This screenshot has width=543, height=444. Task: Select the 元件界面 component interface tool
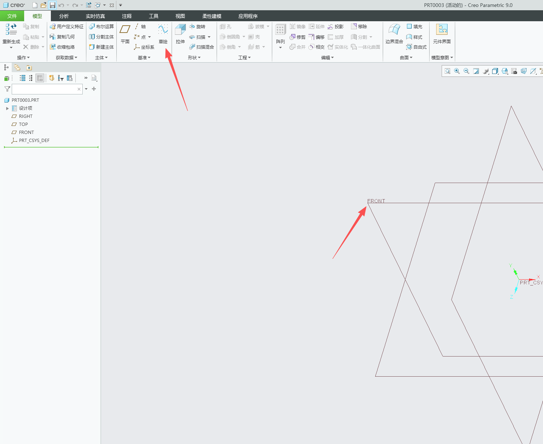tap(442, 34)
